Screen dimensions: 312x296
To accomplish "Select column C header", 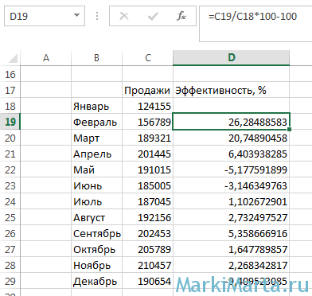I will (147, 58).
